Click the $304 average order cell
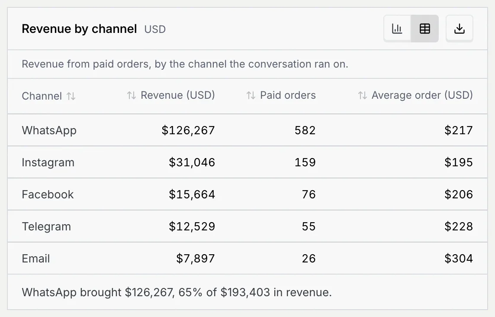Viewport: 495px width, 317px height. (x=458, y=259)
